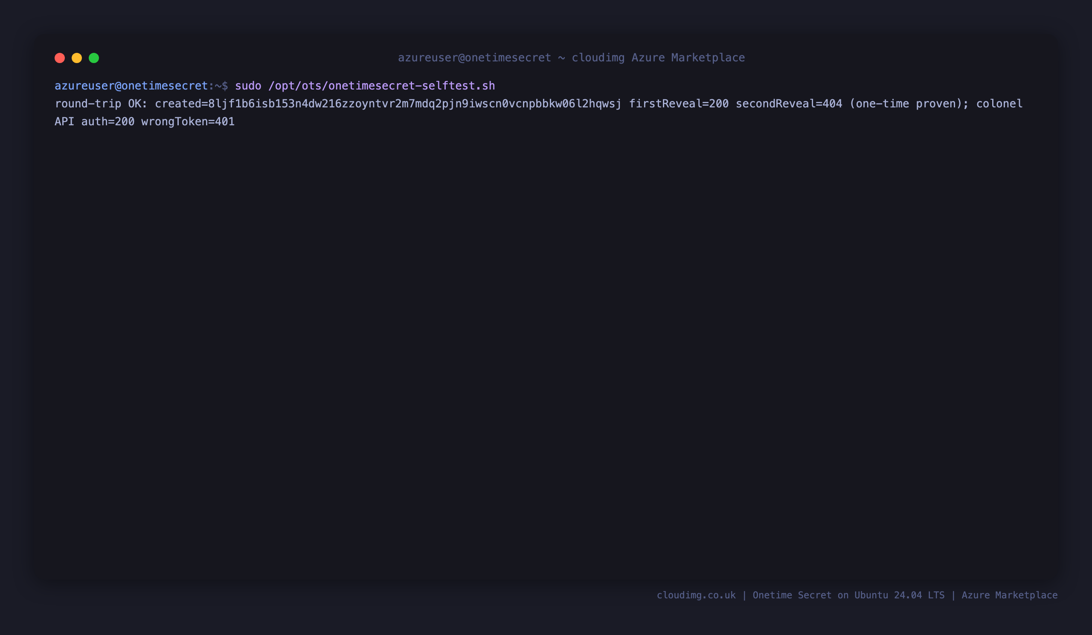This screenshot has width=1092, height=635.
Task: Click the footer text 'Onetime Secret on Ubuntu 24.04 LTS'
Action: point(848,595)
